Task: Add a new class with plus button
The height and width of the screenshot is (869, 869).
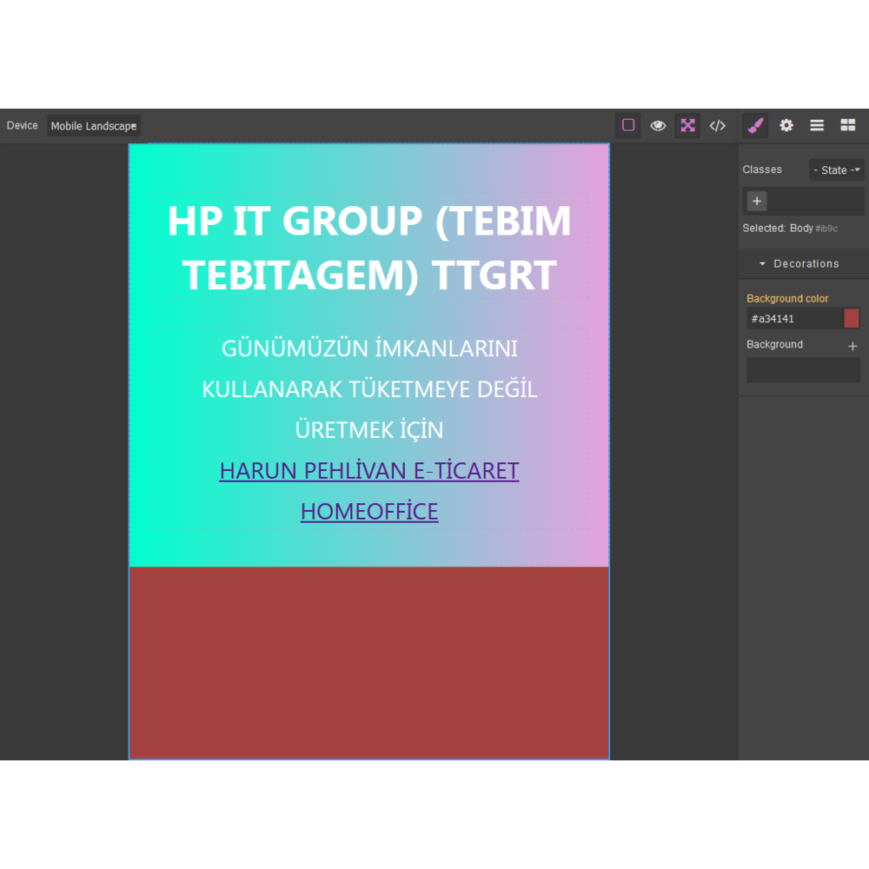Action: point(757,202)
